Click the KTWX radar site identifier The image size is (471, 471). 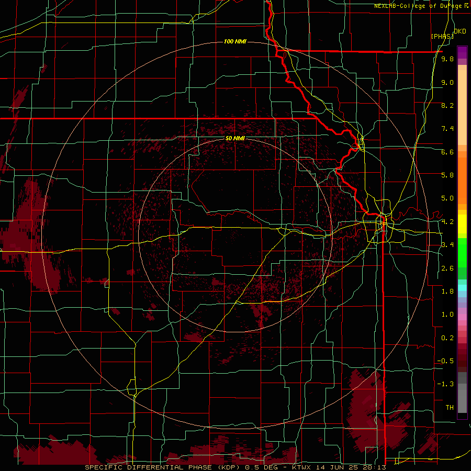[301, 467]
